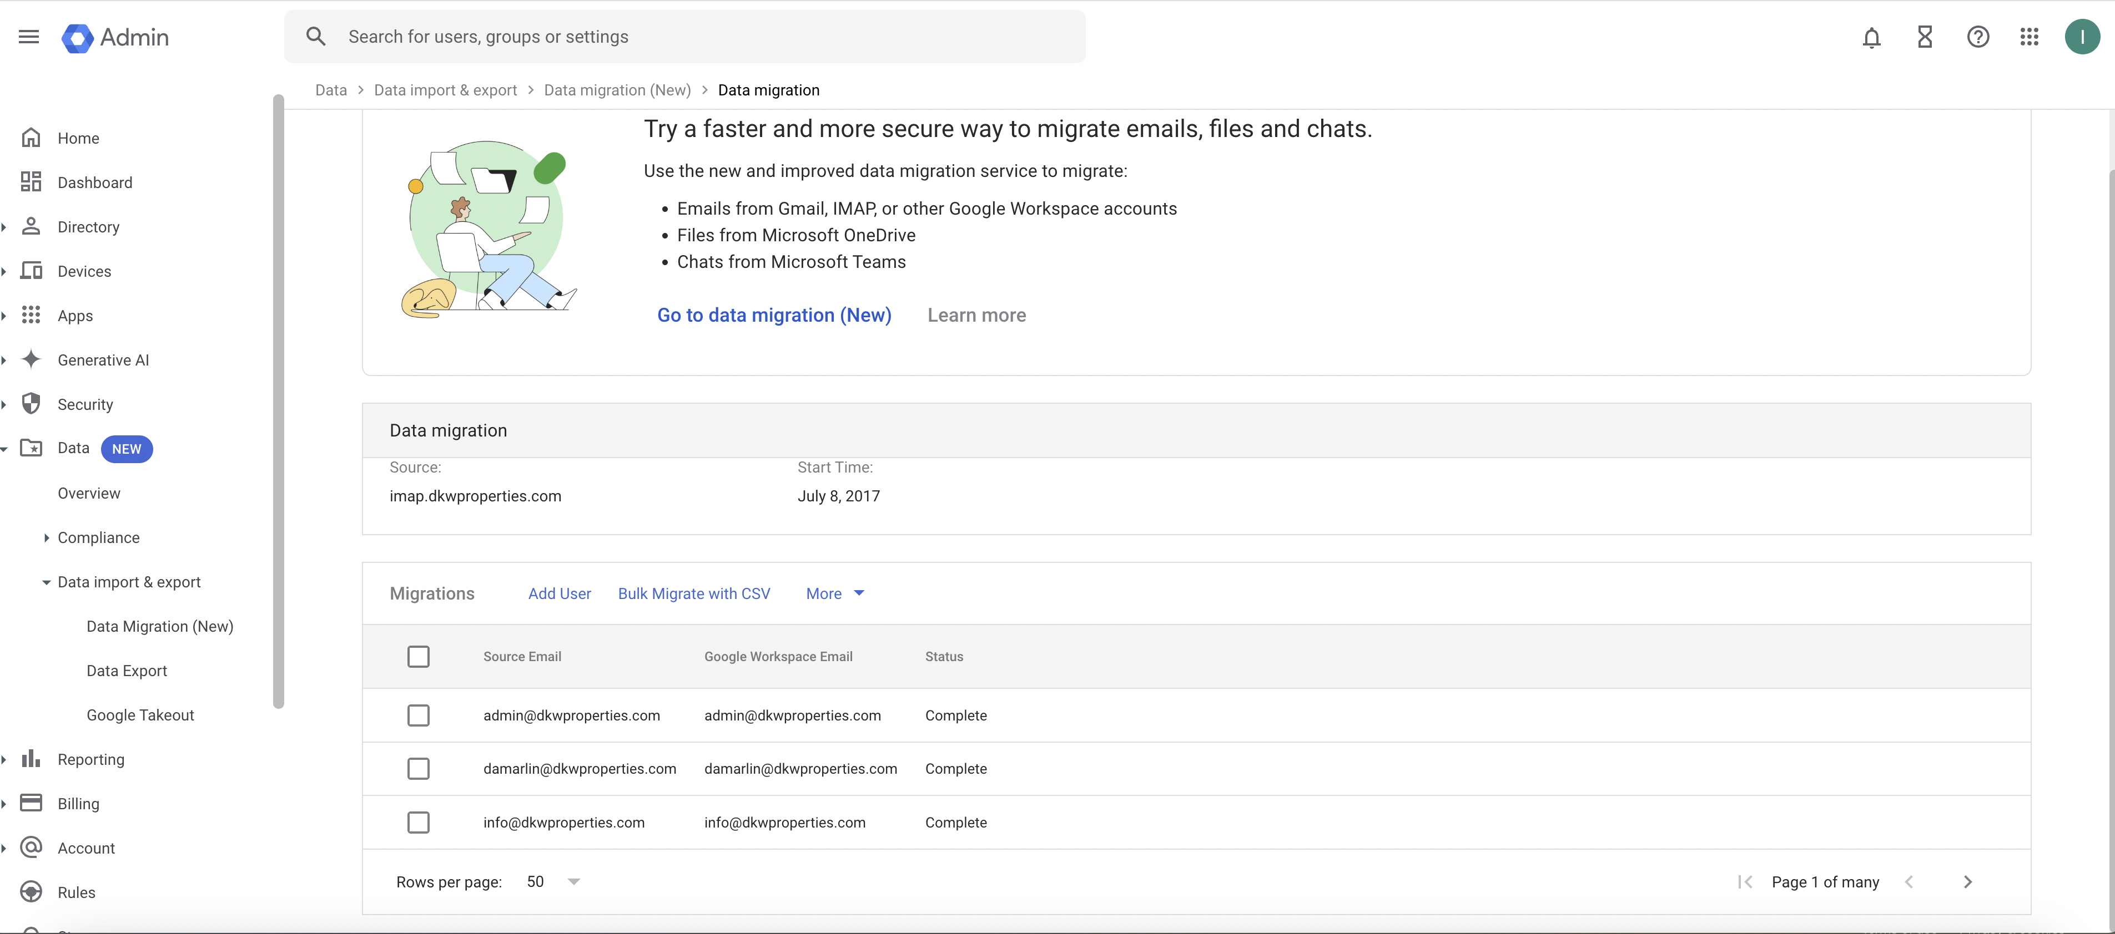Click Data import & export breadcrumb
This screenshot has height=934, width=2115.
[x=445, y=89]
